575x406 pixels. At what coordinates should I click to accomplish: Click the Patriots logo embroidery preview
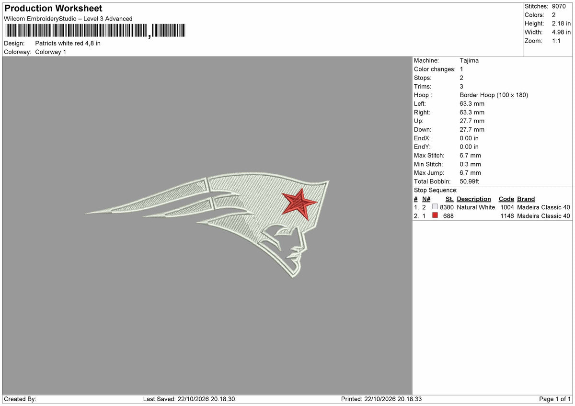click(207, 225)
